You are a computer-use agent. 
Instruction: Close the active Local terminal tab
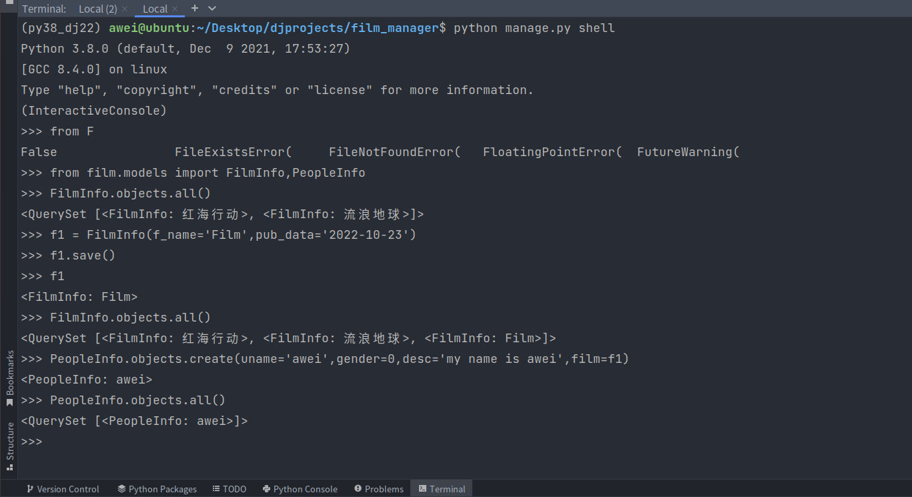[175, 9]
